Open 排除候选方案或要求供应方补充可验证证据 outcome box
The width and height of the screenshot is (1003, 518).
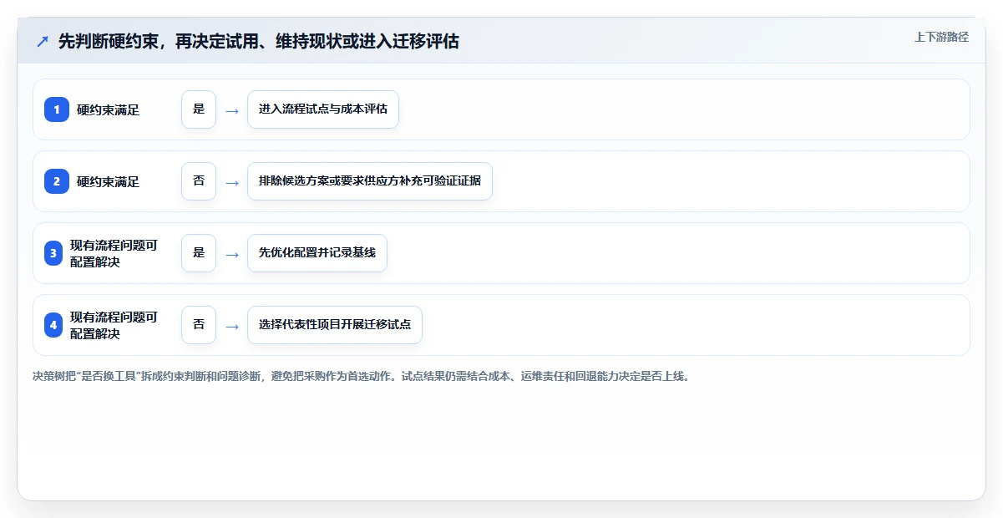click(x=370, y=181)
